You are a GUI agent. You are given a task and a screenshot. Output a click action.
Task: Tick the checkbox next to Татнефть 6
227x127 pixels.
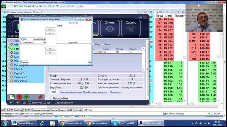(x=9, y=77)
